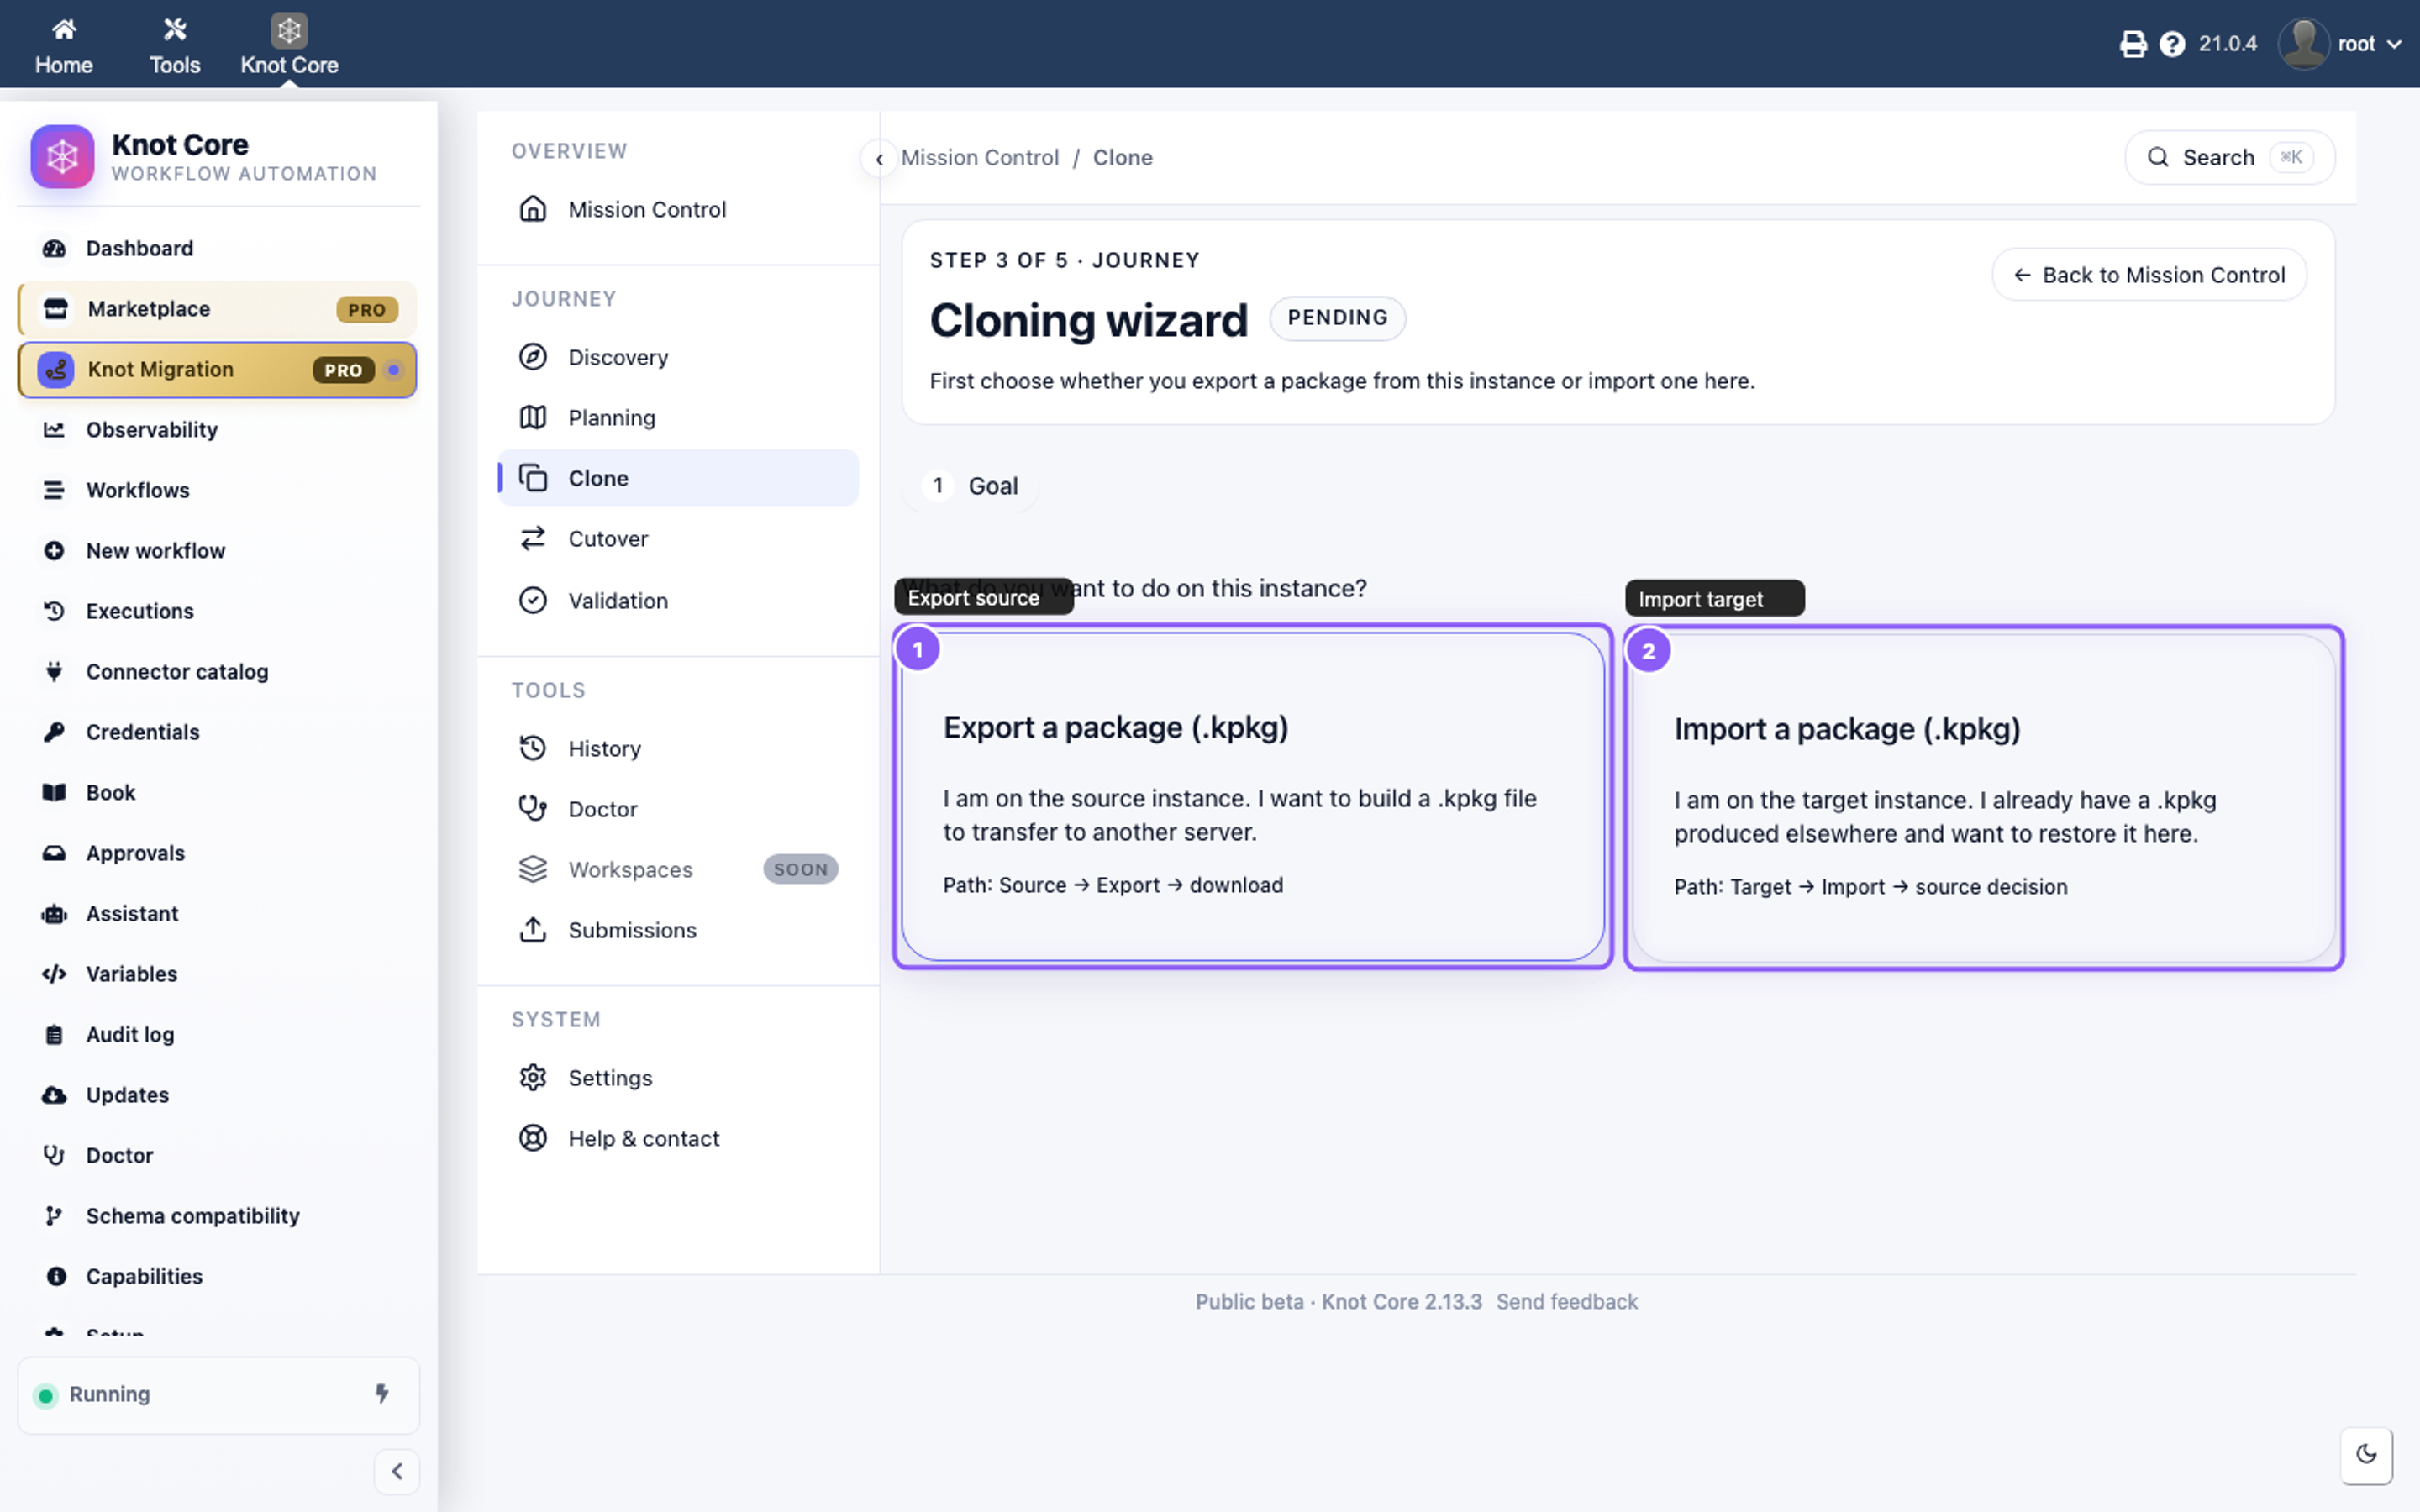Open Mission Control in Overview section
The image size is (2420, 1512).
tap(678, 209)
